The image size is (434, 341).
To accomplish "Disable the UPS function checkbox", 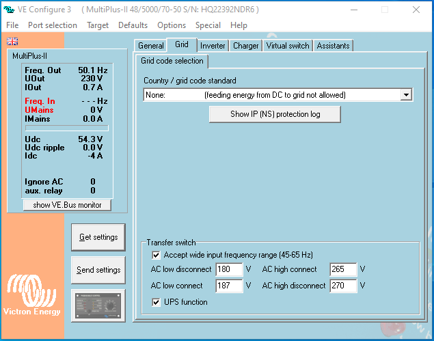I will click(157, 301).
